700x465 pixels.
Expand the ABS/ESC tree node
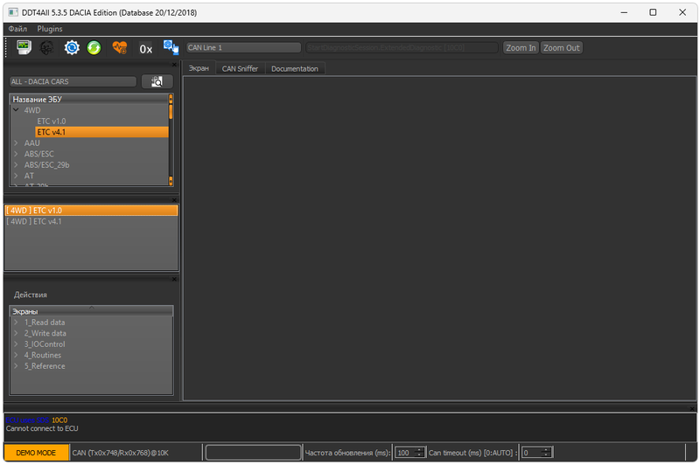point(16,154)
